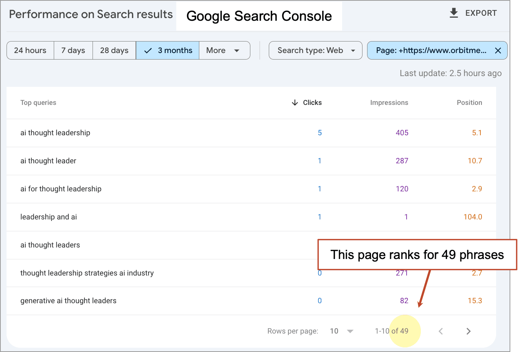This screenshot has height=352, width=518.
Task: Click the 104.0 position value
Action: click(473, 217)
